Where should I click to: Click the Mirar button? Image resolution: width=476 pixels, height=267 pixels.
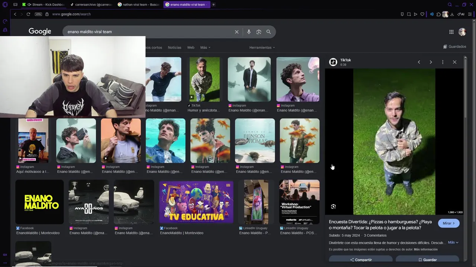tap(449, 223)
